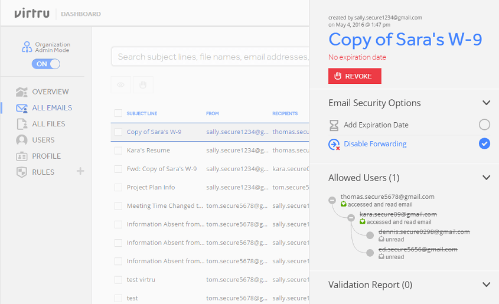Open Fwd: Copy of Sara's W-9 email
Viewport: 499px width, 304px height.
click(162, 169)
